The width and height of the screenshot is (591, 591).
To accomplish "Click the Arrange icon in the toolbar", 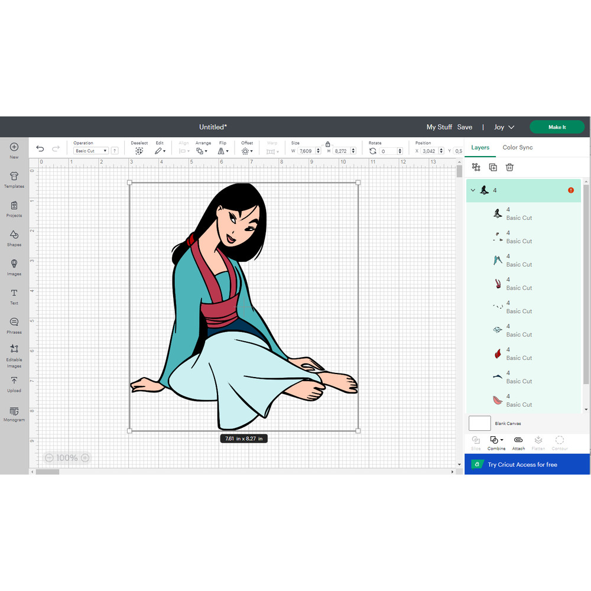I will click(x=199, y=151).
